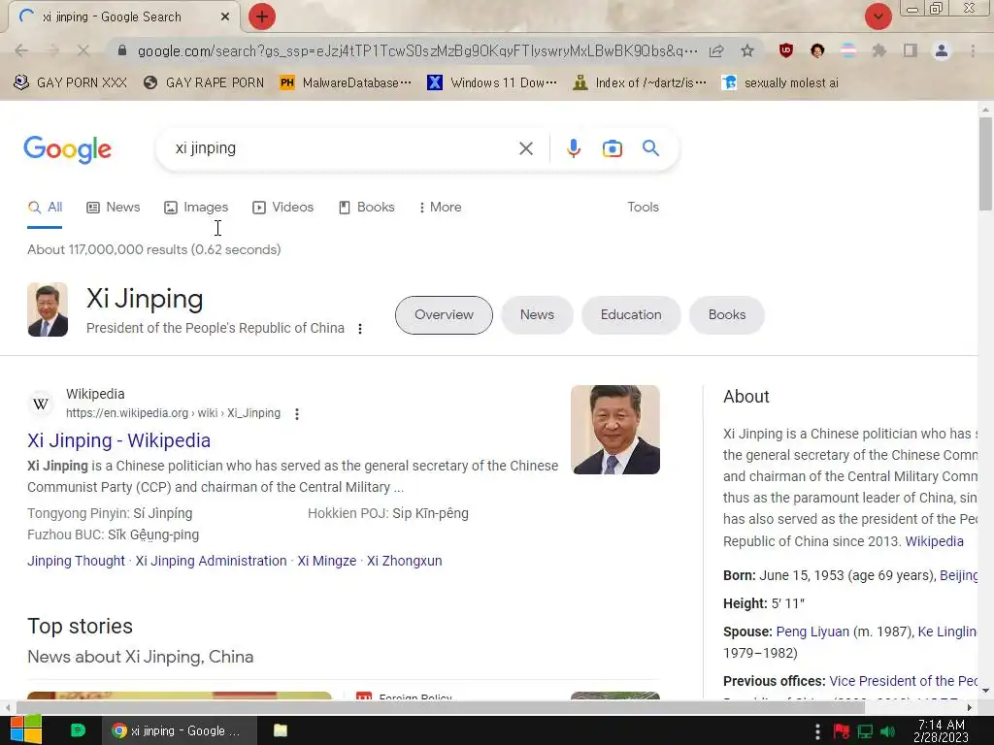This screenshot has width=994, height=745.
Task: Show hidden tray icons via the dots
Action: 817,731
